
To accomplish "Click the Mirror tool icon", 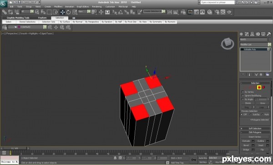I will click(x=169, y=12).
